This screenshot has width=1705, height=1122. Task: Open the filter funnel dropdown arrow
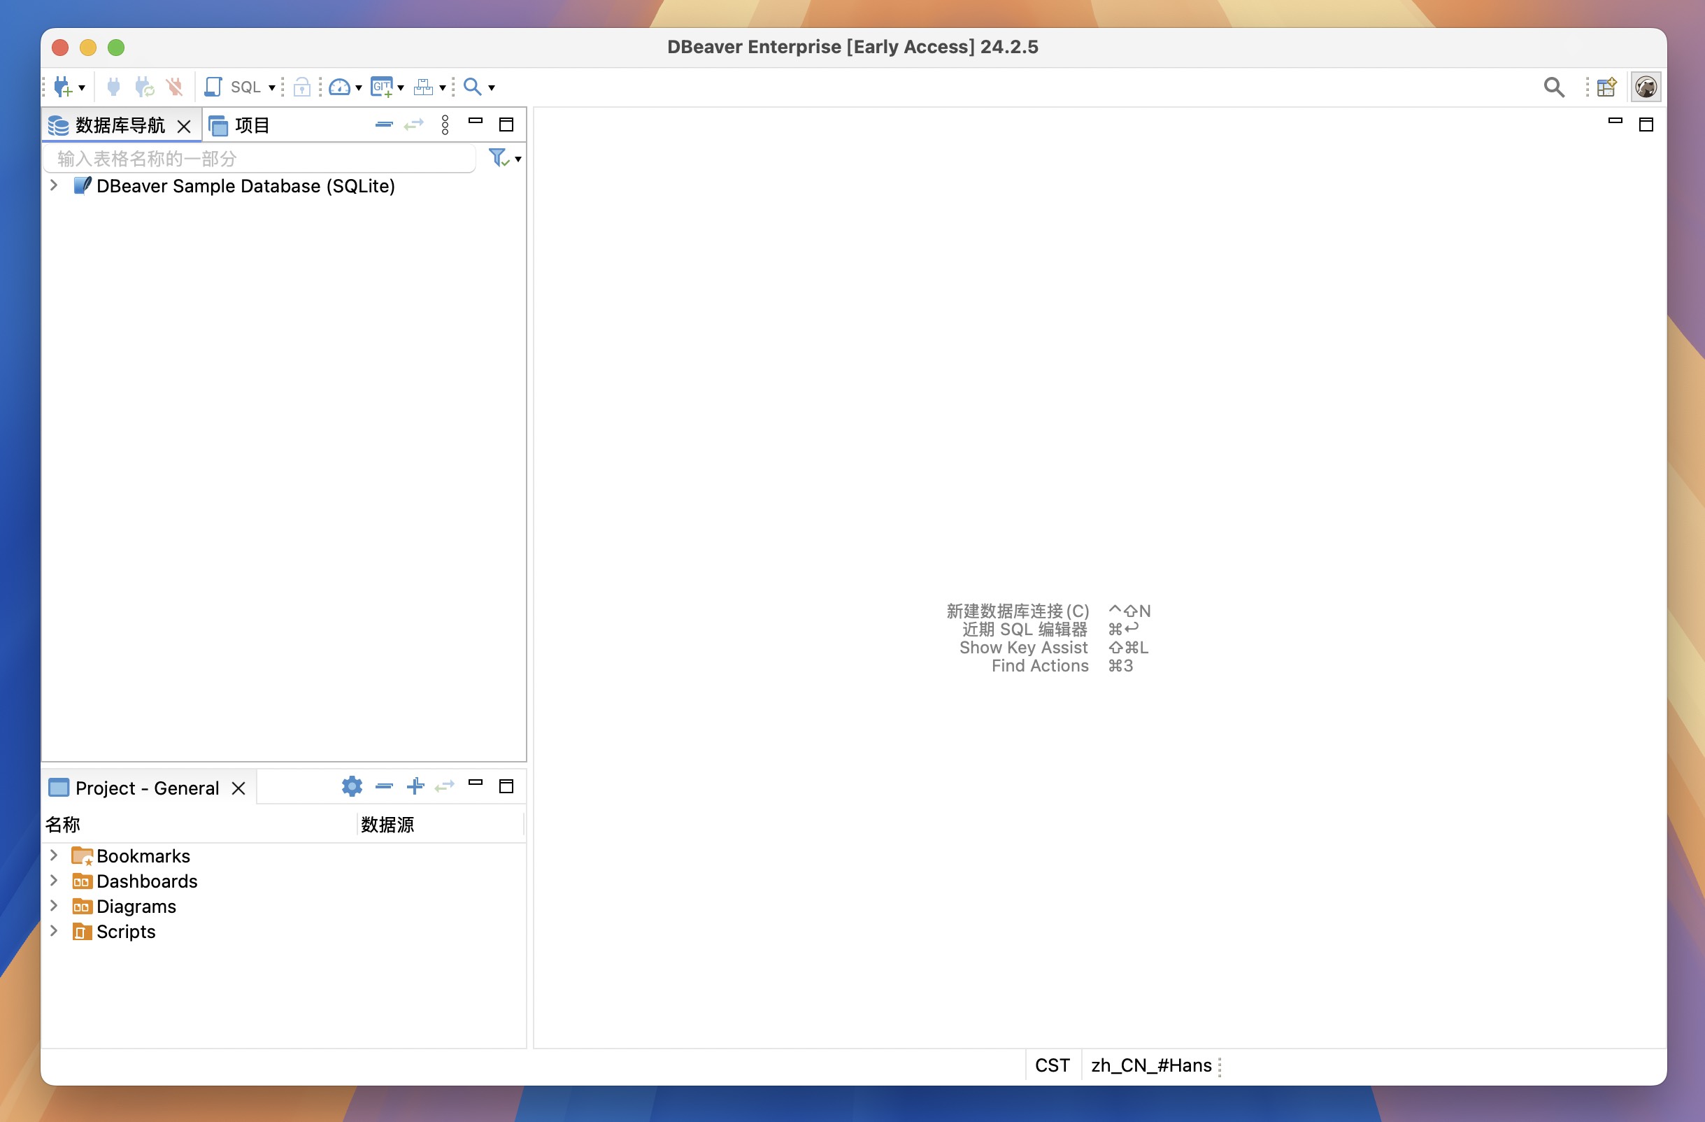click(518, 159)
